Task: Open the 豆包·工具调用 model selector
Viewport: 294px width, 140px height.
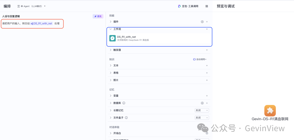Action: [x=188, y=6]
